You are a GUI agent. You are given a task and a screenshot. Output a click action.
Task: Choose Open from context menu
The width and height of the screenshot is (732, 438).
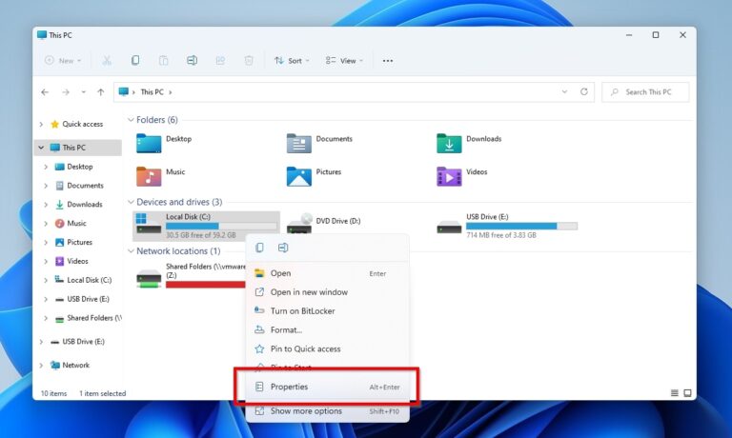click(327, 273)
